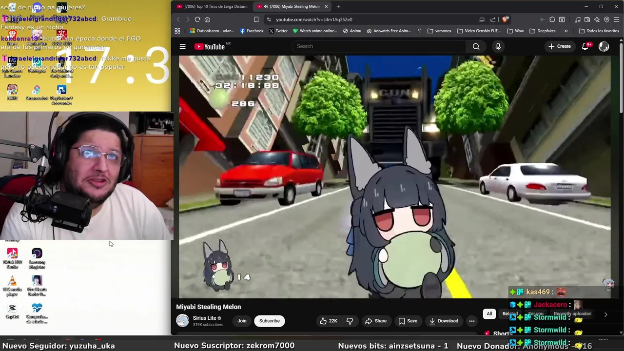Screen dimensions: 624x351
Task: Click the video player to pause
Action: 394,176
